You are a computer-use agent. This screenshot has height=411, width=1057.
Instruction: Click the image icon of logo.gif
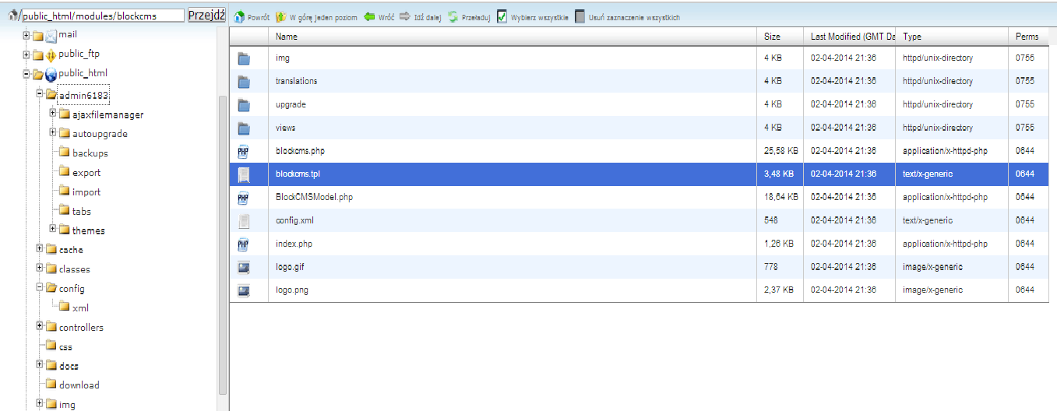(243, 268)
